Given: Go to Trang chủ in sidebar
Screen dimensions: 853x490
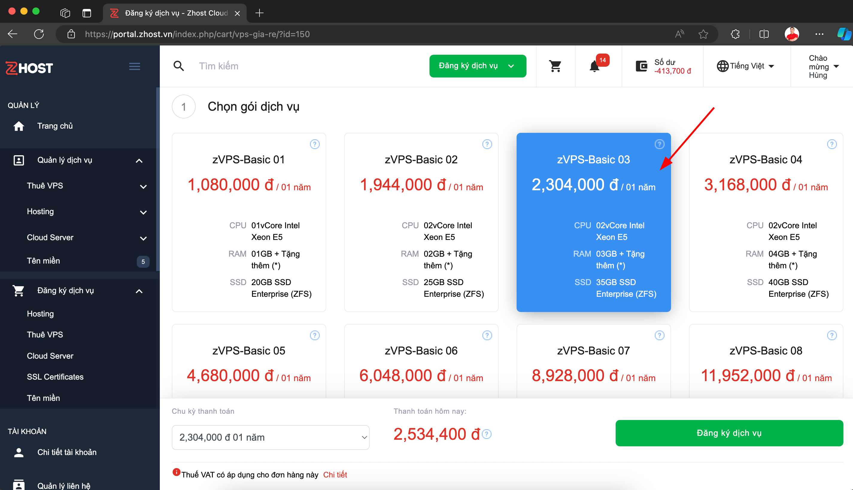Looking at the screenshot, I should click(x=55, y=126).
